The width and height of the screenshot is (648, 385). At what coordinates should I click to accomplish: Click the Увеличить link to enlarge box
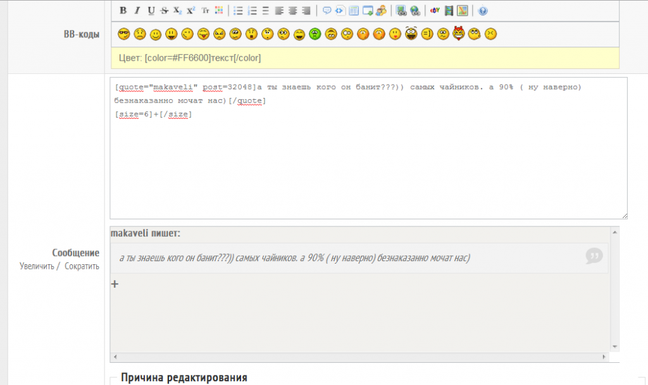point(37,266)
